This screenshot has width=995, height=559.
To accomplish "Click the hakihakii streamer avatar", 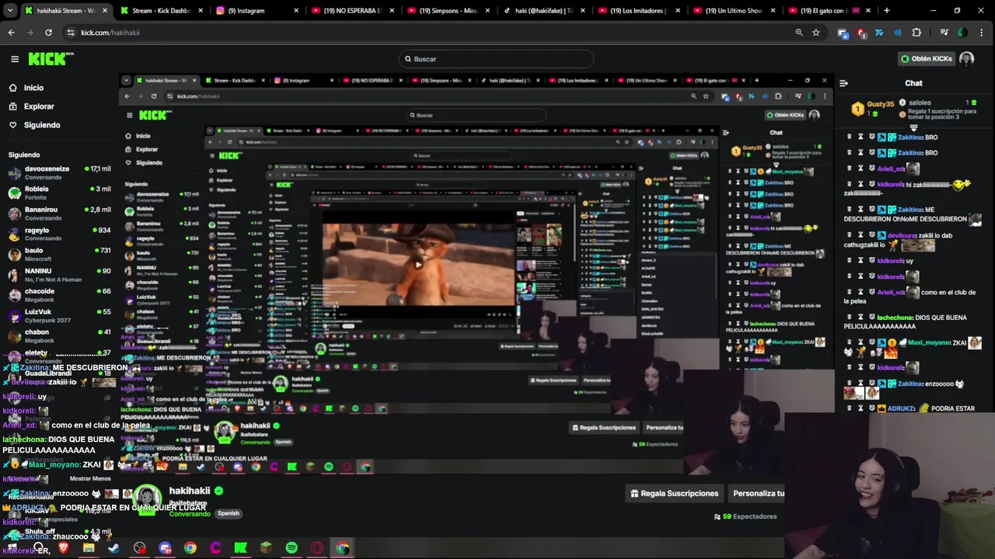I will pos(147,498).
